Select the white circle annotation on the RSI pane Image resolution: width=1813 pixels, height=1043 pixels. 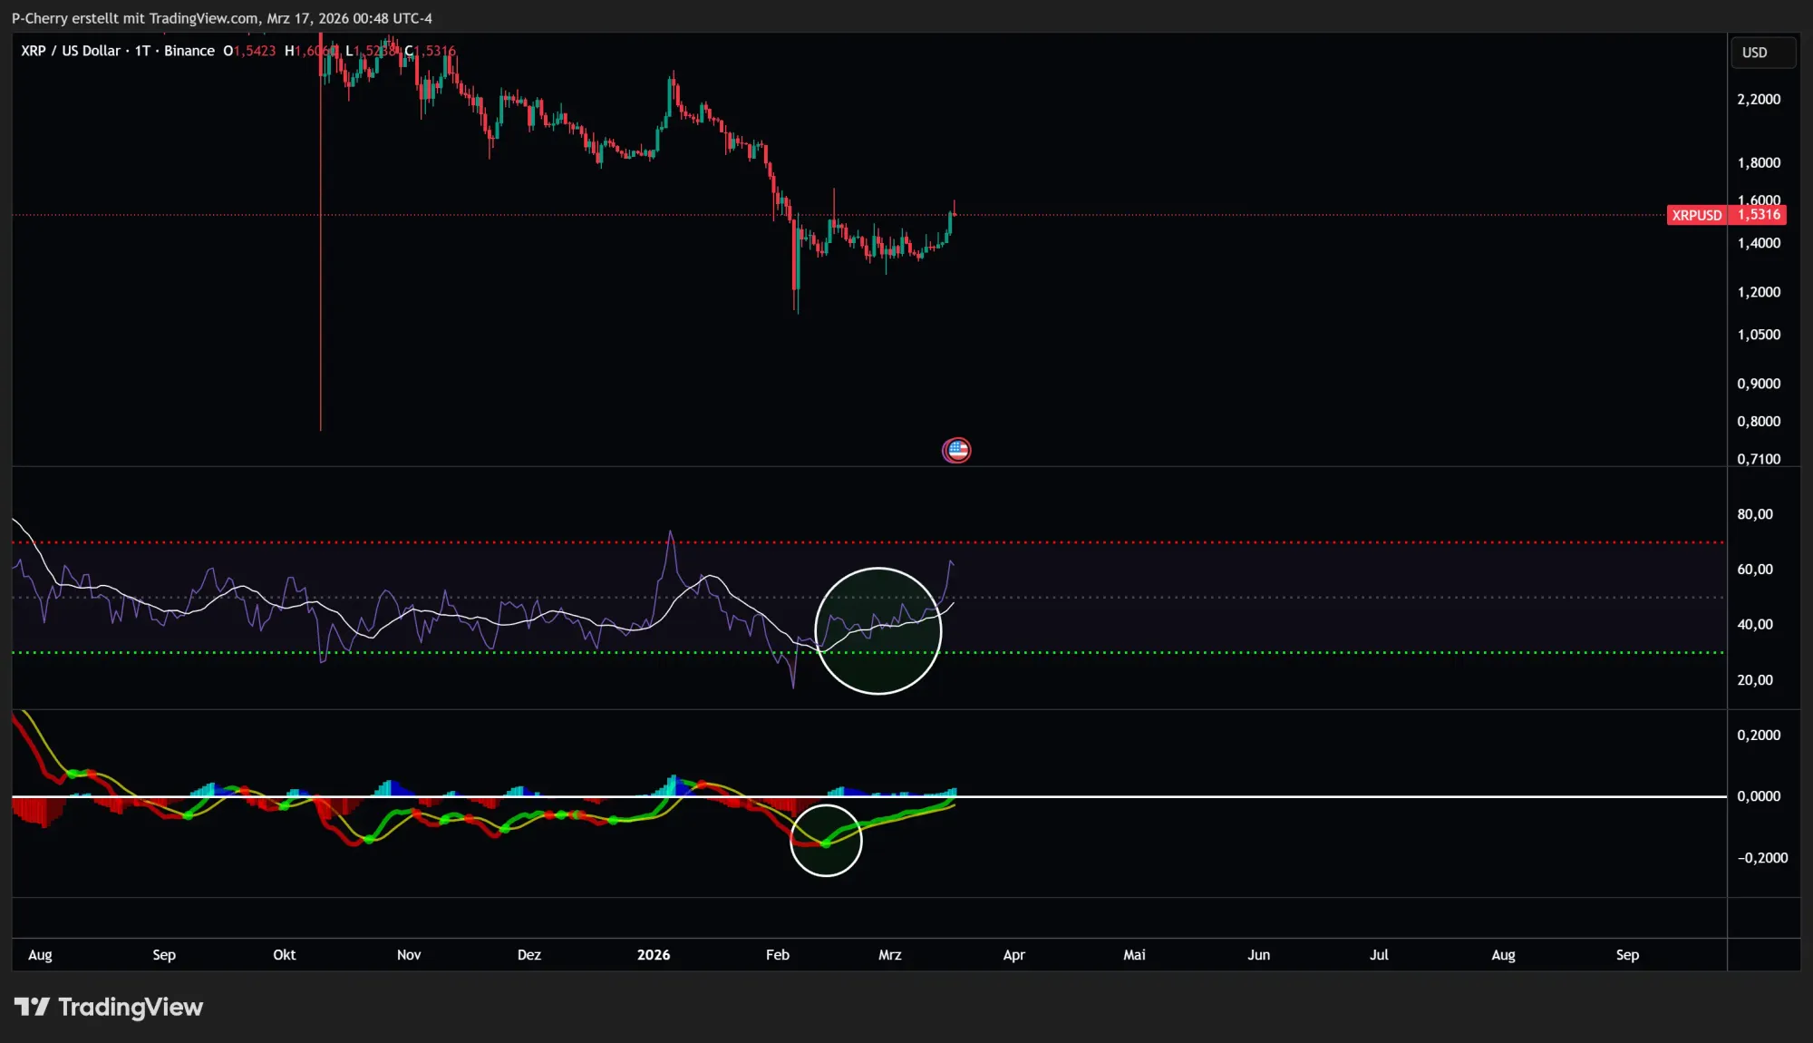pos(877,629)
